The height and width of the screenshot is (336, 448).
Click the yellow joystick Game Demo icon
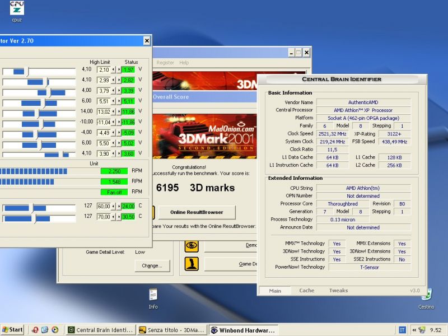coord(192,264)
